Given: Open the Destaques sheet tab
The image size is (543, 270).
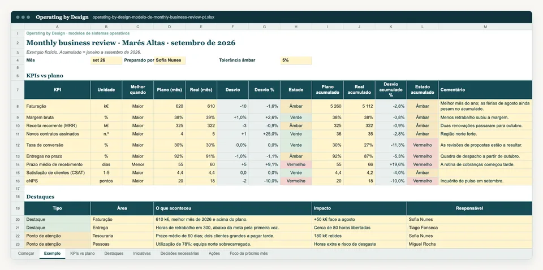Looking at the screenshot, I should 114,254.
